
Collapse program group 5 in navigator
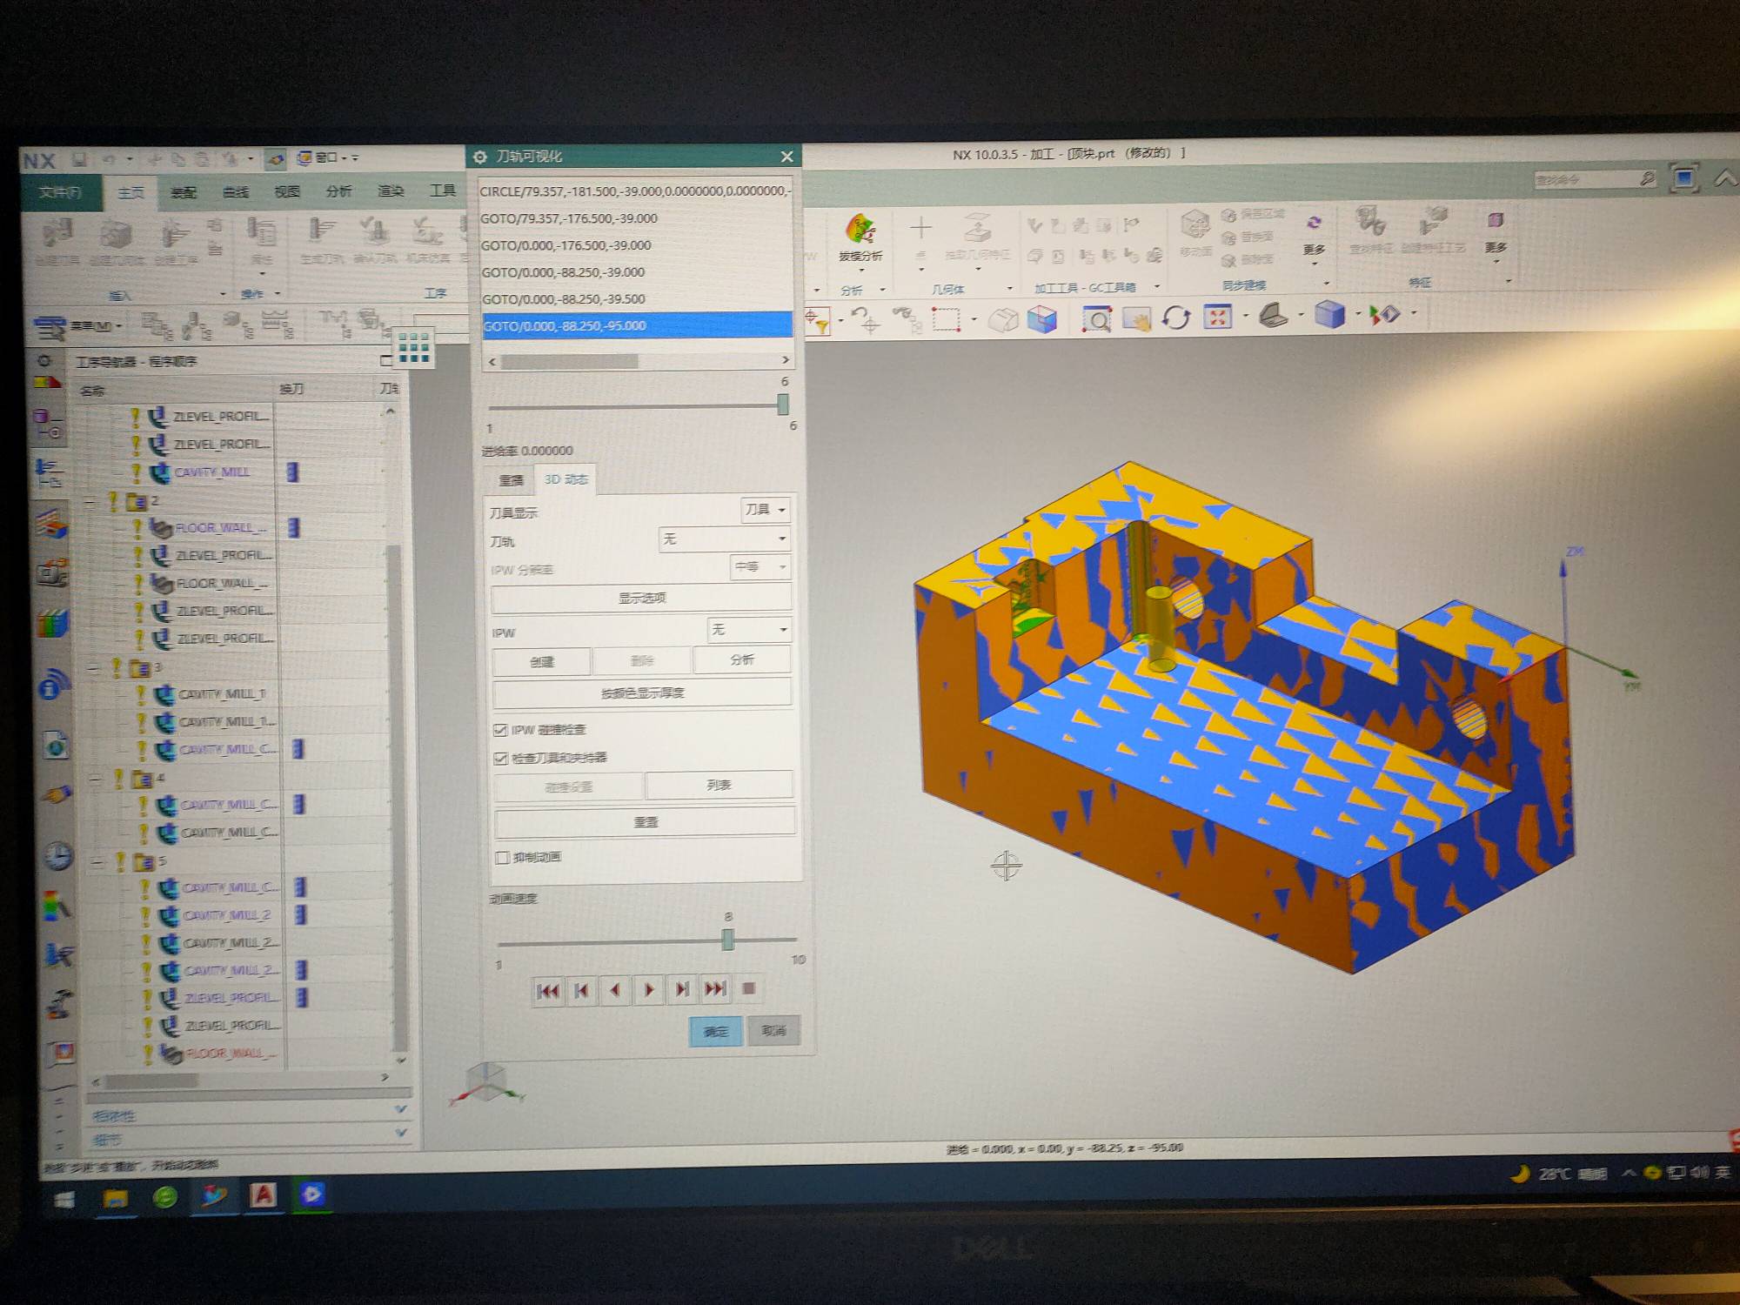(97, 862)
